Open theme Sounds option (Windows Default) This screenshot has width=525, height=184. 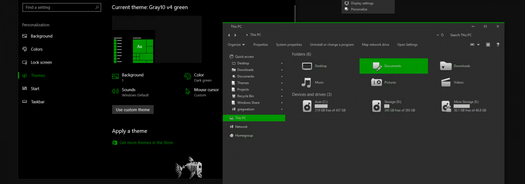click(x=130, y=92)
